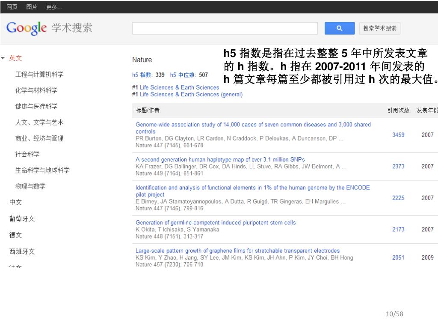Open the germline-competent stem cells article

coord(216,222)
